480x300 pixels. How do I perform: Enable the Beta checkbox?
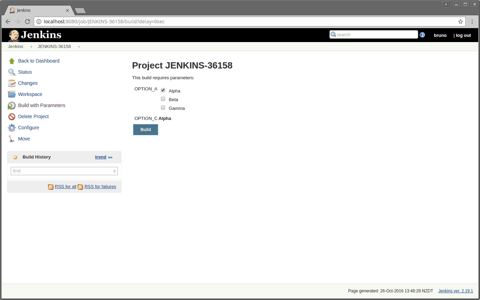click(x=163, y=99)
